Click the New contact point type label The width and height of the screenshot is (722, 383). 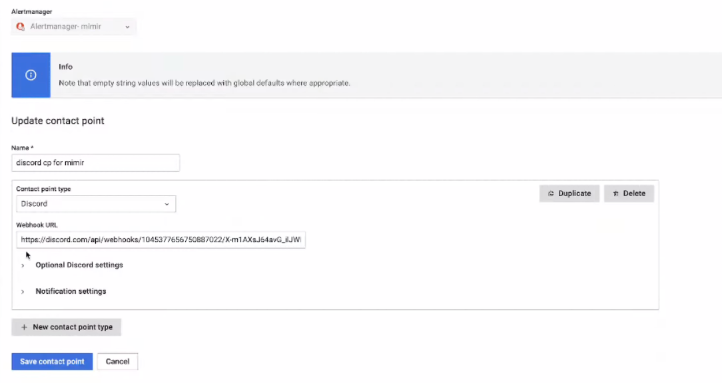pos(73,327)
